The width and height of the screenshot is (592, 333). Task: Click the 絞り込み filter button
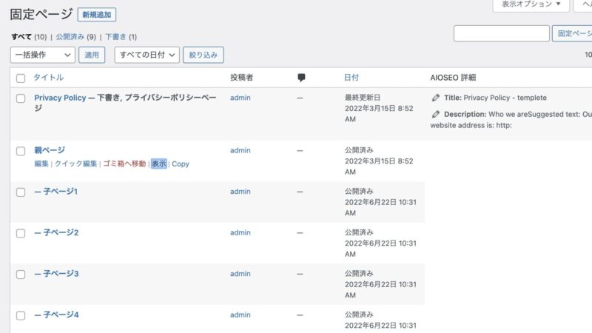(x=204, y=55)
